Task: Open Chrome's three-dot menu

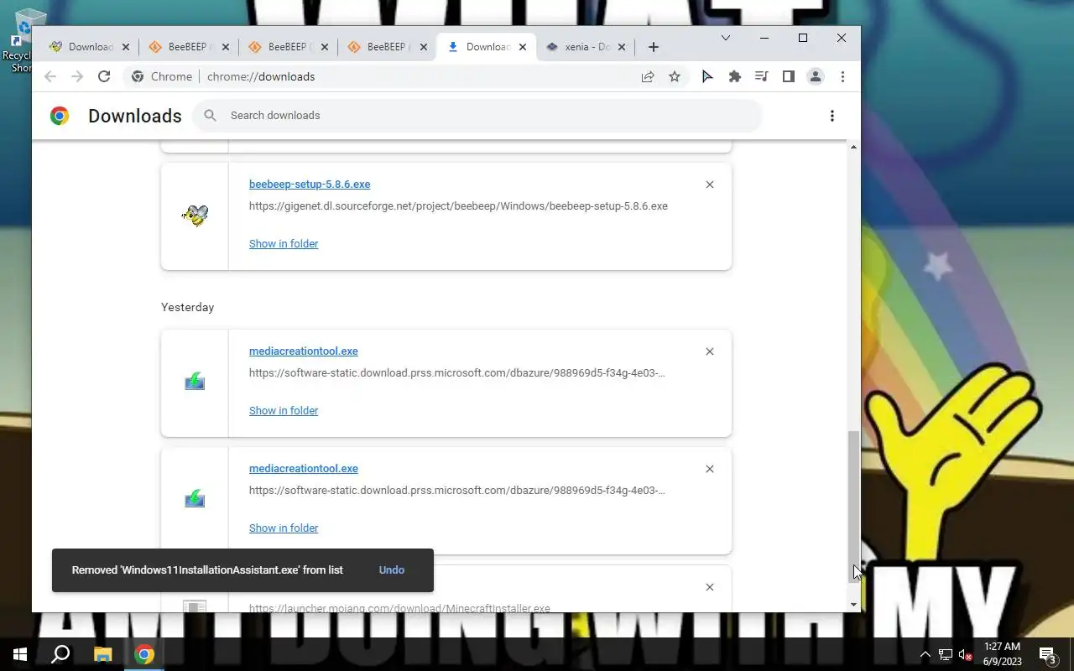Action: [842, 76]
